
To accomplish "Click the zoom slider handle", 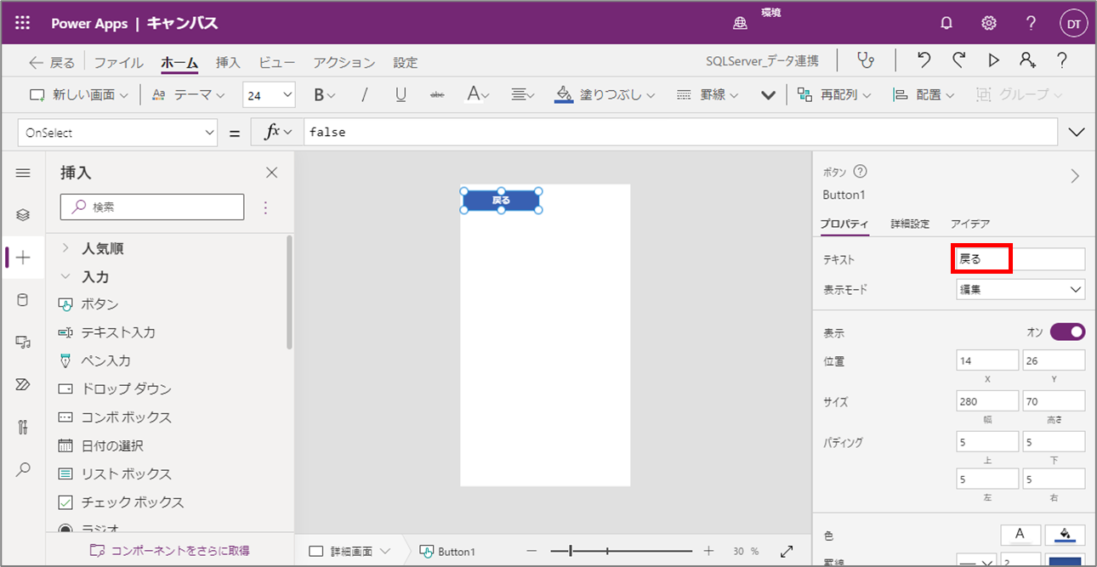I will click(570, 551).
